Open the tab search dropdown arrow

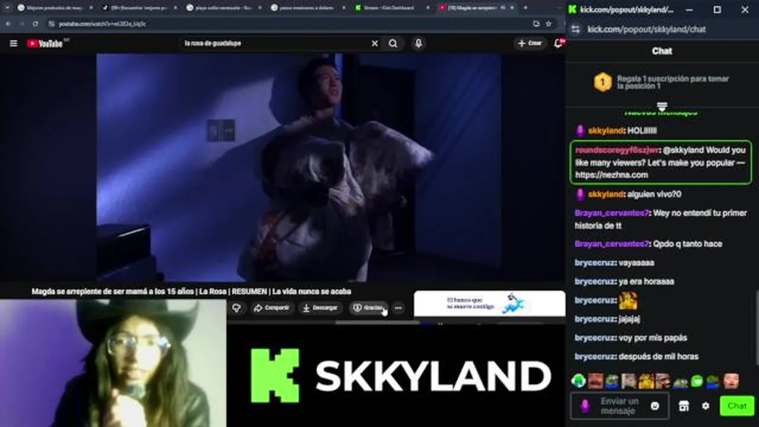7,8
